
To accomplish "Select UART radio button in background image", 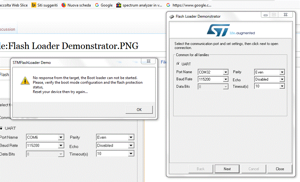I will pyautogui.click(x=2, y=128).
